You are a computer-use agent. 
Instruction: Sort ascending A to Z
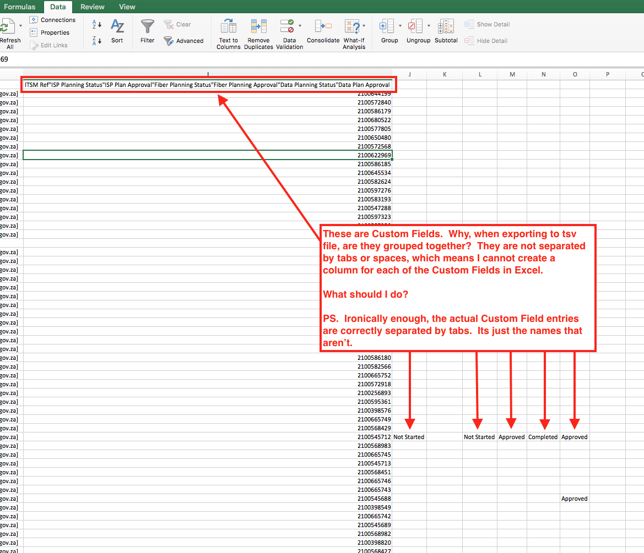coord(96,24)
